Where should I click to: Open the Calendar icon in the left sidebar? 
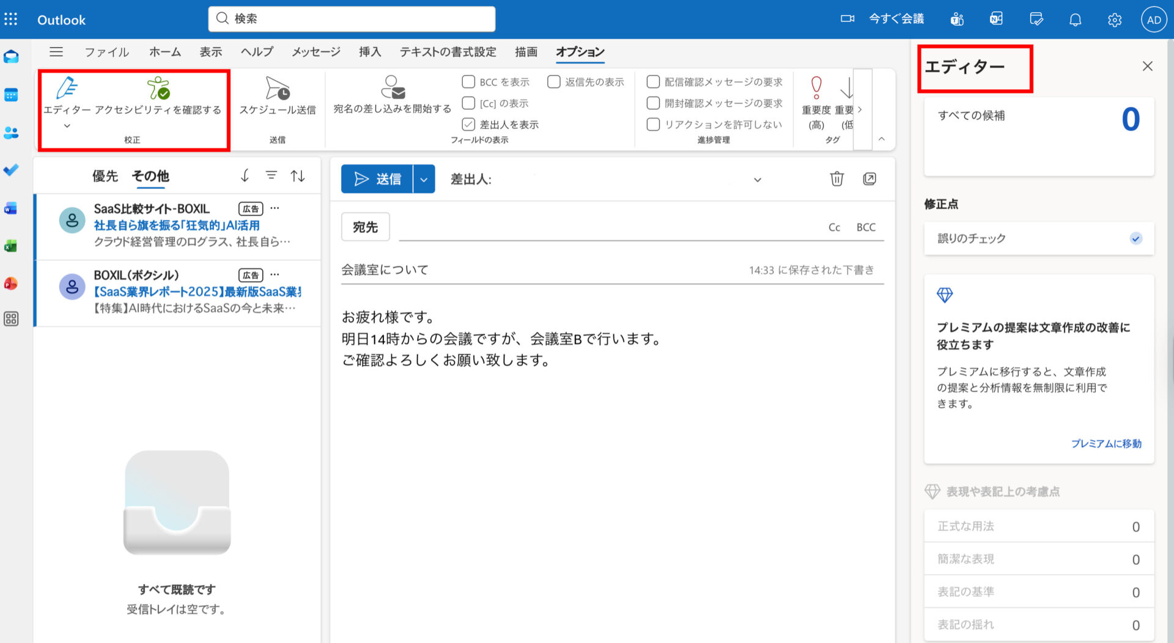click(x=10, y=95)
